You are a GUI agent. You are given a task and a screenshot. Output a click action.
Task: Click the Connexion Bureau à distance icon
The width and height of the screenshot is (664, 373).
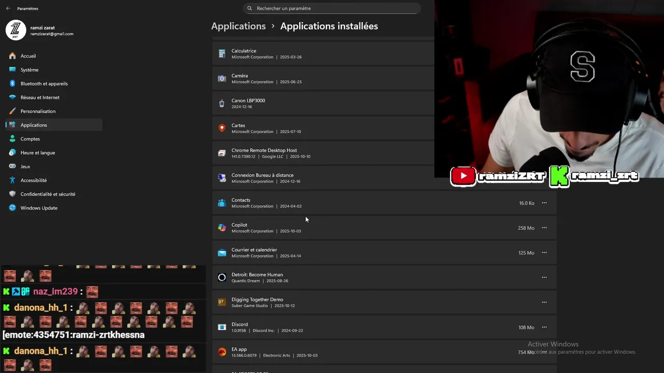point(222,178)
